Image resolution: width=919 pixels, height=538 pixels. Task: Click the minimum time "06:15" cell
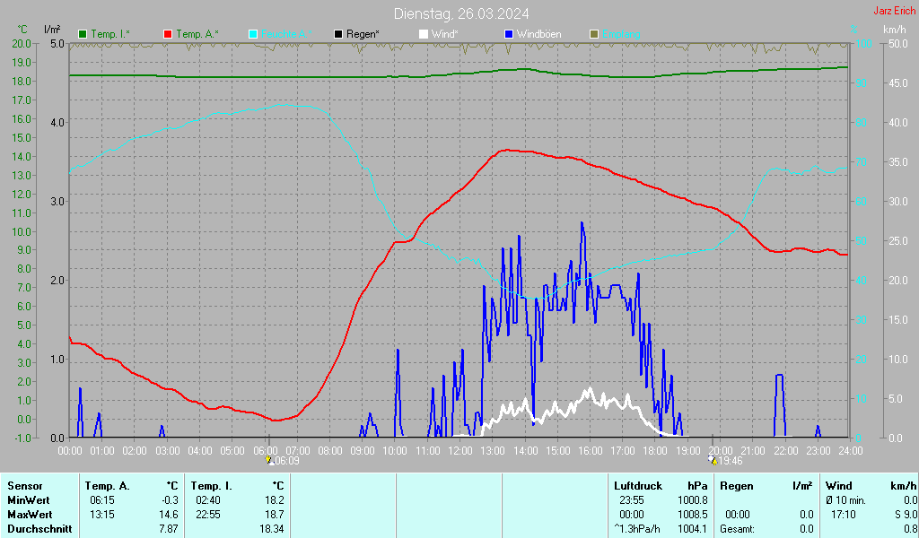coord(102,500)
